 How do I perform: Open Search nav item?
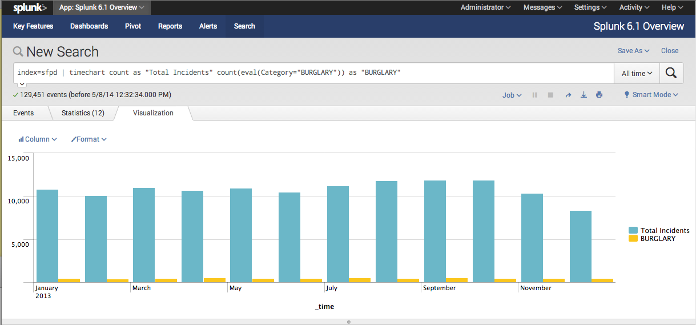pos(244,26)
